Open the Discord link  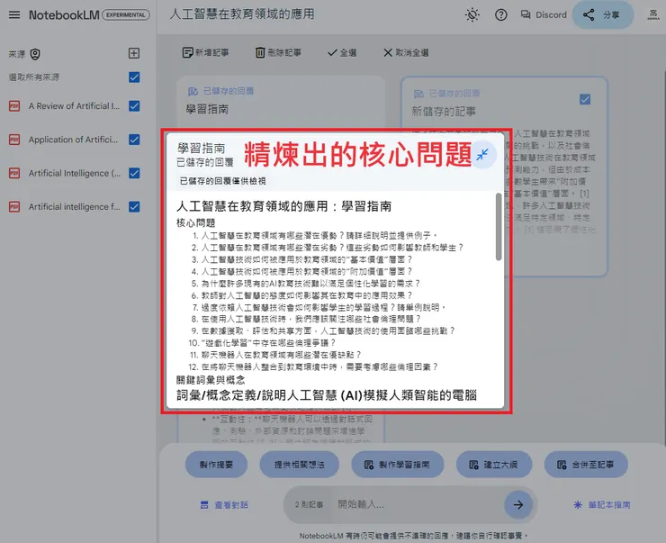pyautogui.click(x=544, y=15)
